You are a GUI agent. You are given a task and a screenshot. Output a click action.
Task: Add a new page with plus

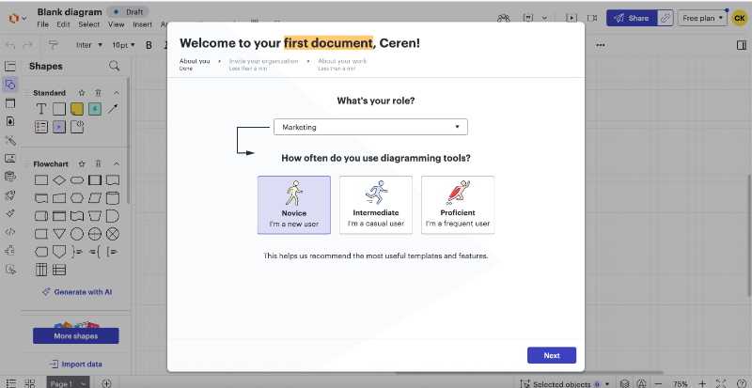click(106, 383)
